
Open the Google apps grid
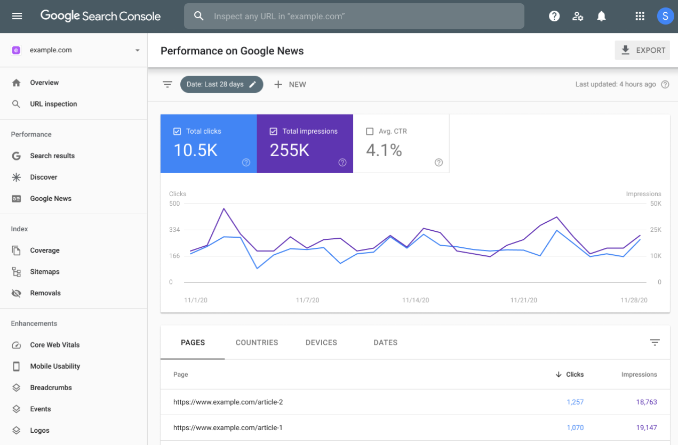pos(640,16)
